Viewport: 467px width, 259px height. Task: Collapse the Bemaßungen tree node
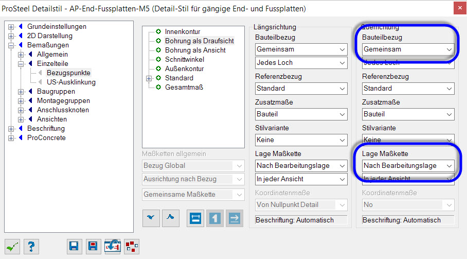(11, 45)
